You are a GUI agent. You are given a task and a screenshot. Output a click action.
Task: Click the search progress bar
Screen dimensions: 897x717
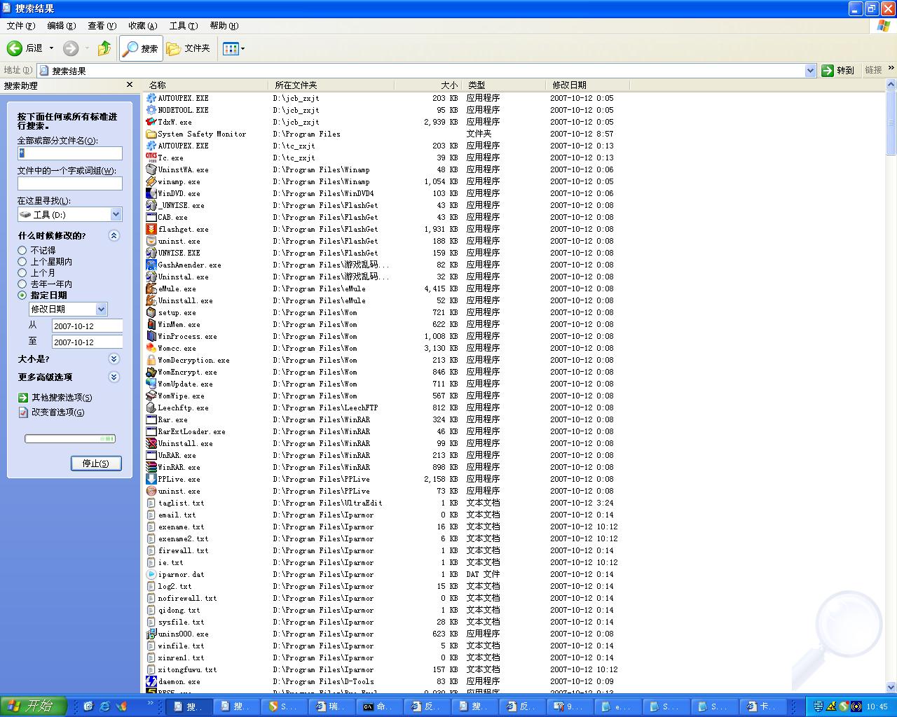[70, 439]
